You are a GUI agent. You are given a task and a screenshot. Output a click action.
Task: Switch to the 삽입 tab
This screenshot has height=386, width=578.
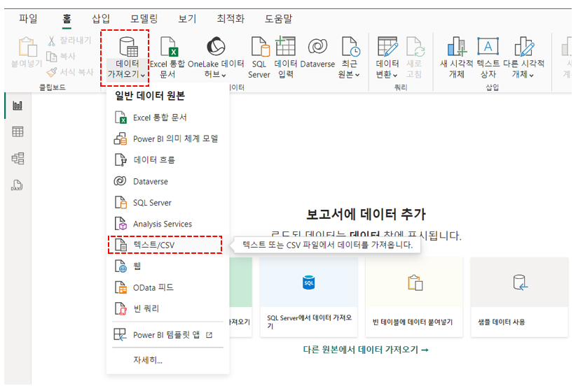pos(101,18)
